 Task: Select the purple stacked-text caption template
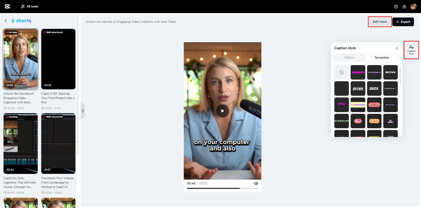coord(390,121)
